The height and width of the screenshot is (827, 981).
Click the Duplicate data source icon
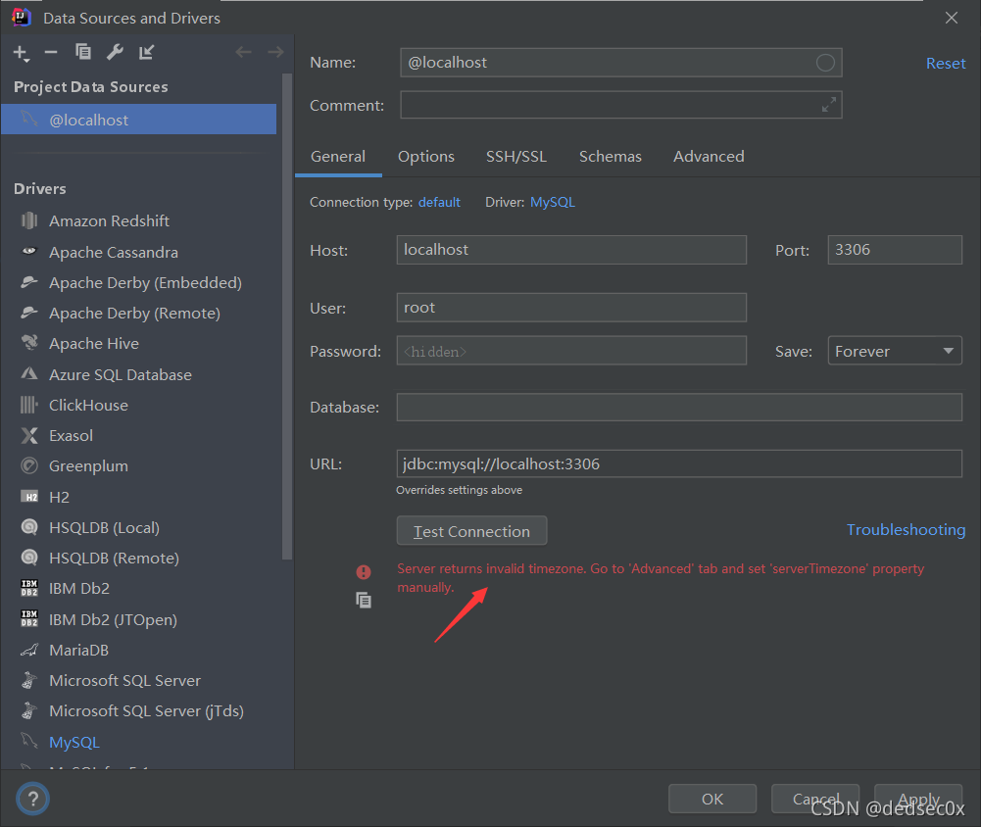[x=83, y=52]
